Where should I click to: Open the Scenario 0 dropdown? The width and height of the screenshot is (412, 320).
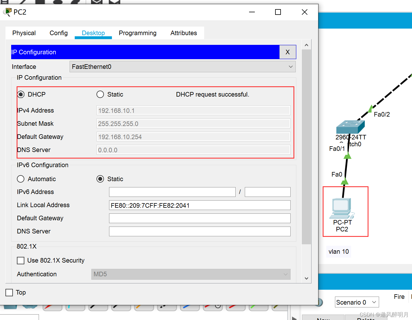[x=356, y=302]
